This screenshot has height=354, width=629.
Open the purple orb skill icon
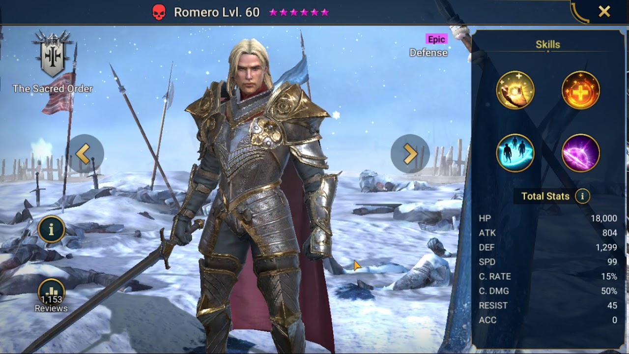click(x=580, y=153)
